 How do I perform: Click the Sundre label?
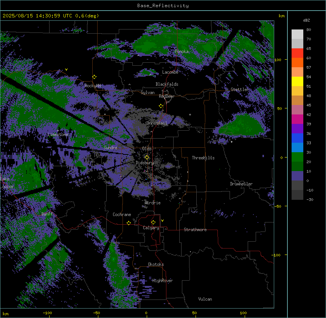(110, 148)
